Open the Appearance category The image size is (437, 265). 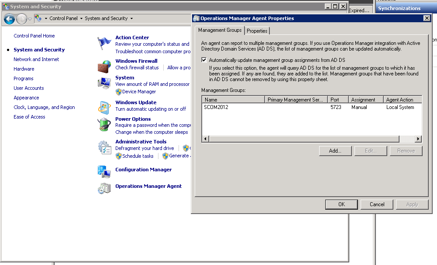point(26,98)
